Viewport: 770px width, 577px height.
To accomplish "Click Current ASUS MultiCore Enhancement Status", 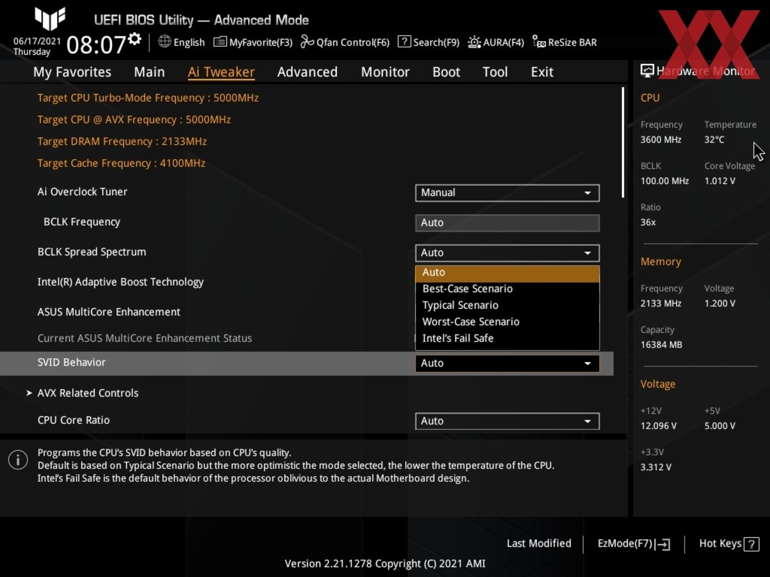I will click(144, 338).
